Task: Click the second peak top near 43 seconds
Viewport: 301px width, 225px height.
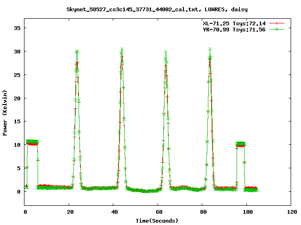Action: (122, 49)
